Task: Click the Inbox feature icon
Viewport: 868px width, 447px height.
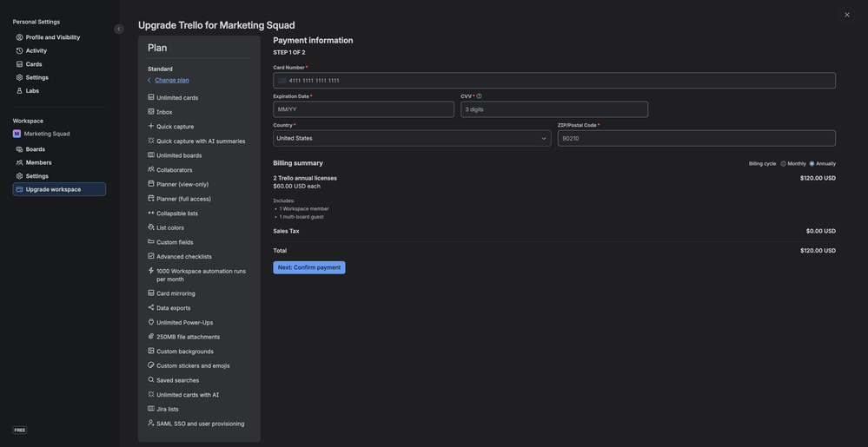Action: [x=150, y=112]
